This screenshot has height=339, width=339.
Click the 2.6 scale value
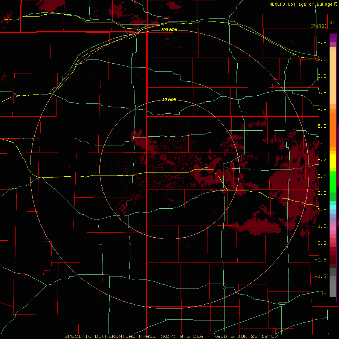(x=322, y=193)
